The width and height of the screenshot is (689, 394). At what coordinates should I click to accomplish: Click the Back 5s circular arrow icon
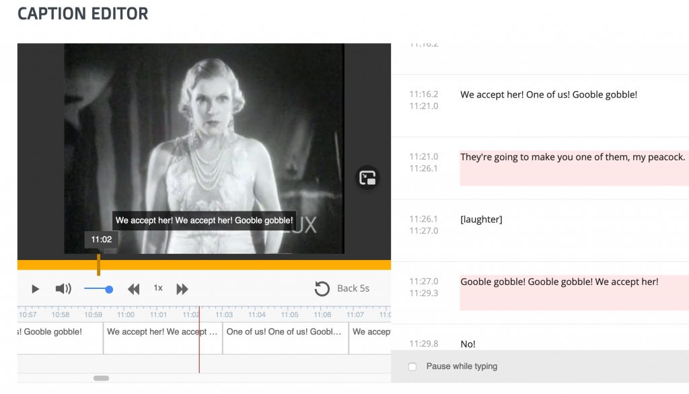point(322,289)
